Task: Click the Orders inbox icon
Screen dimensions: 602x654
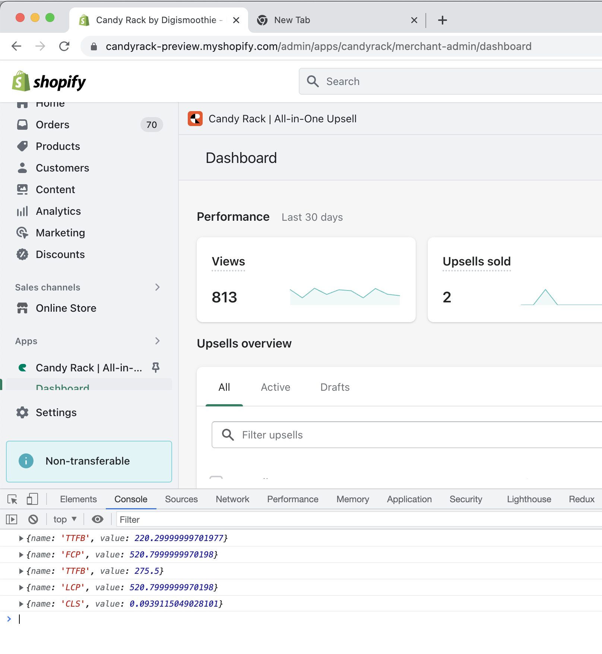Action: click(x=22, y=125)
